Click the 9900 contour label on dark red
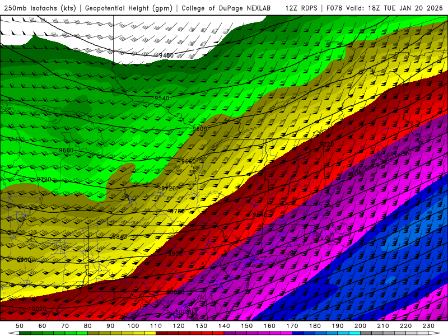The image size is (448, 336). click(x=175, y=254)
